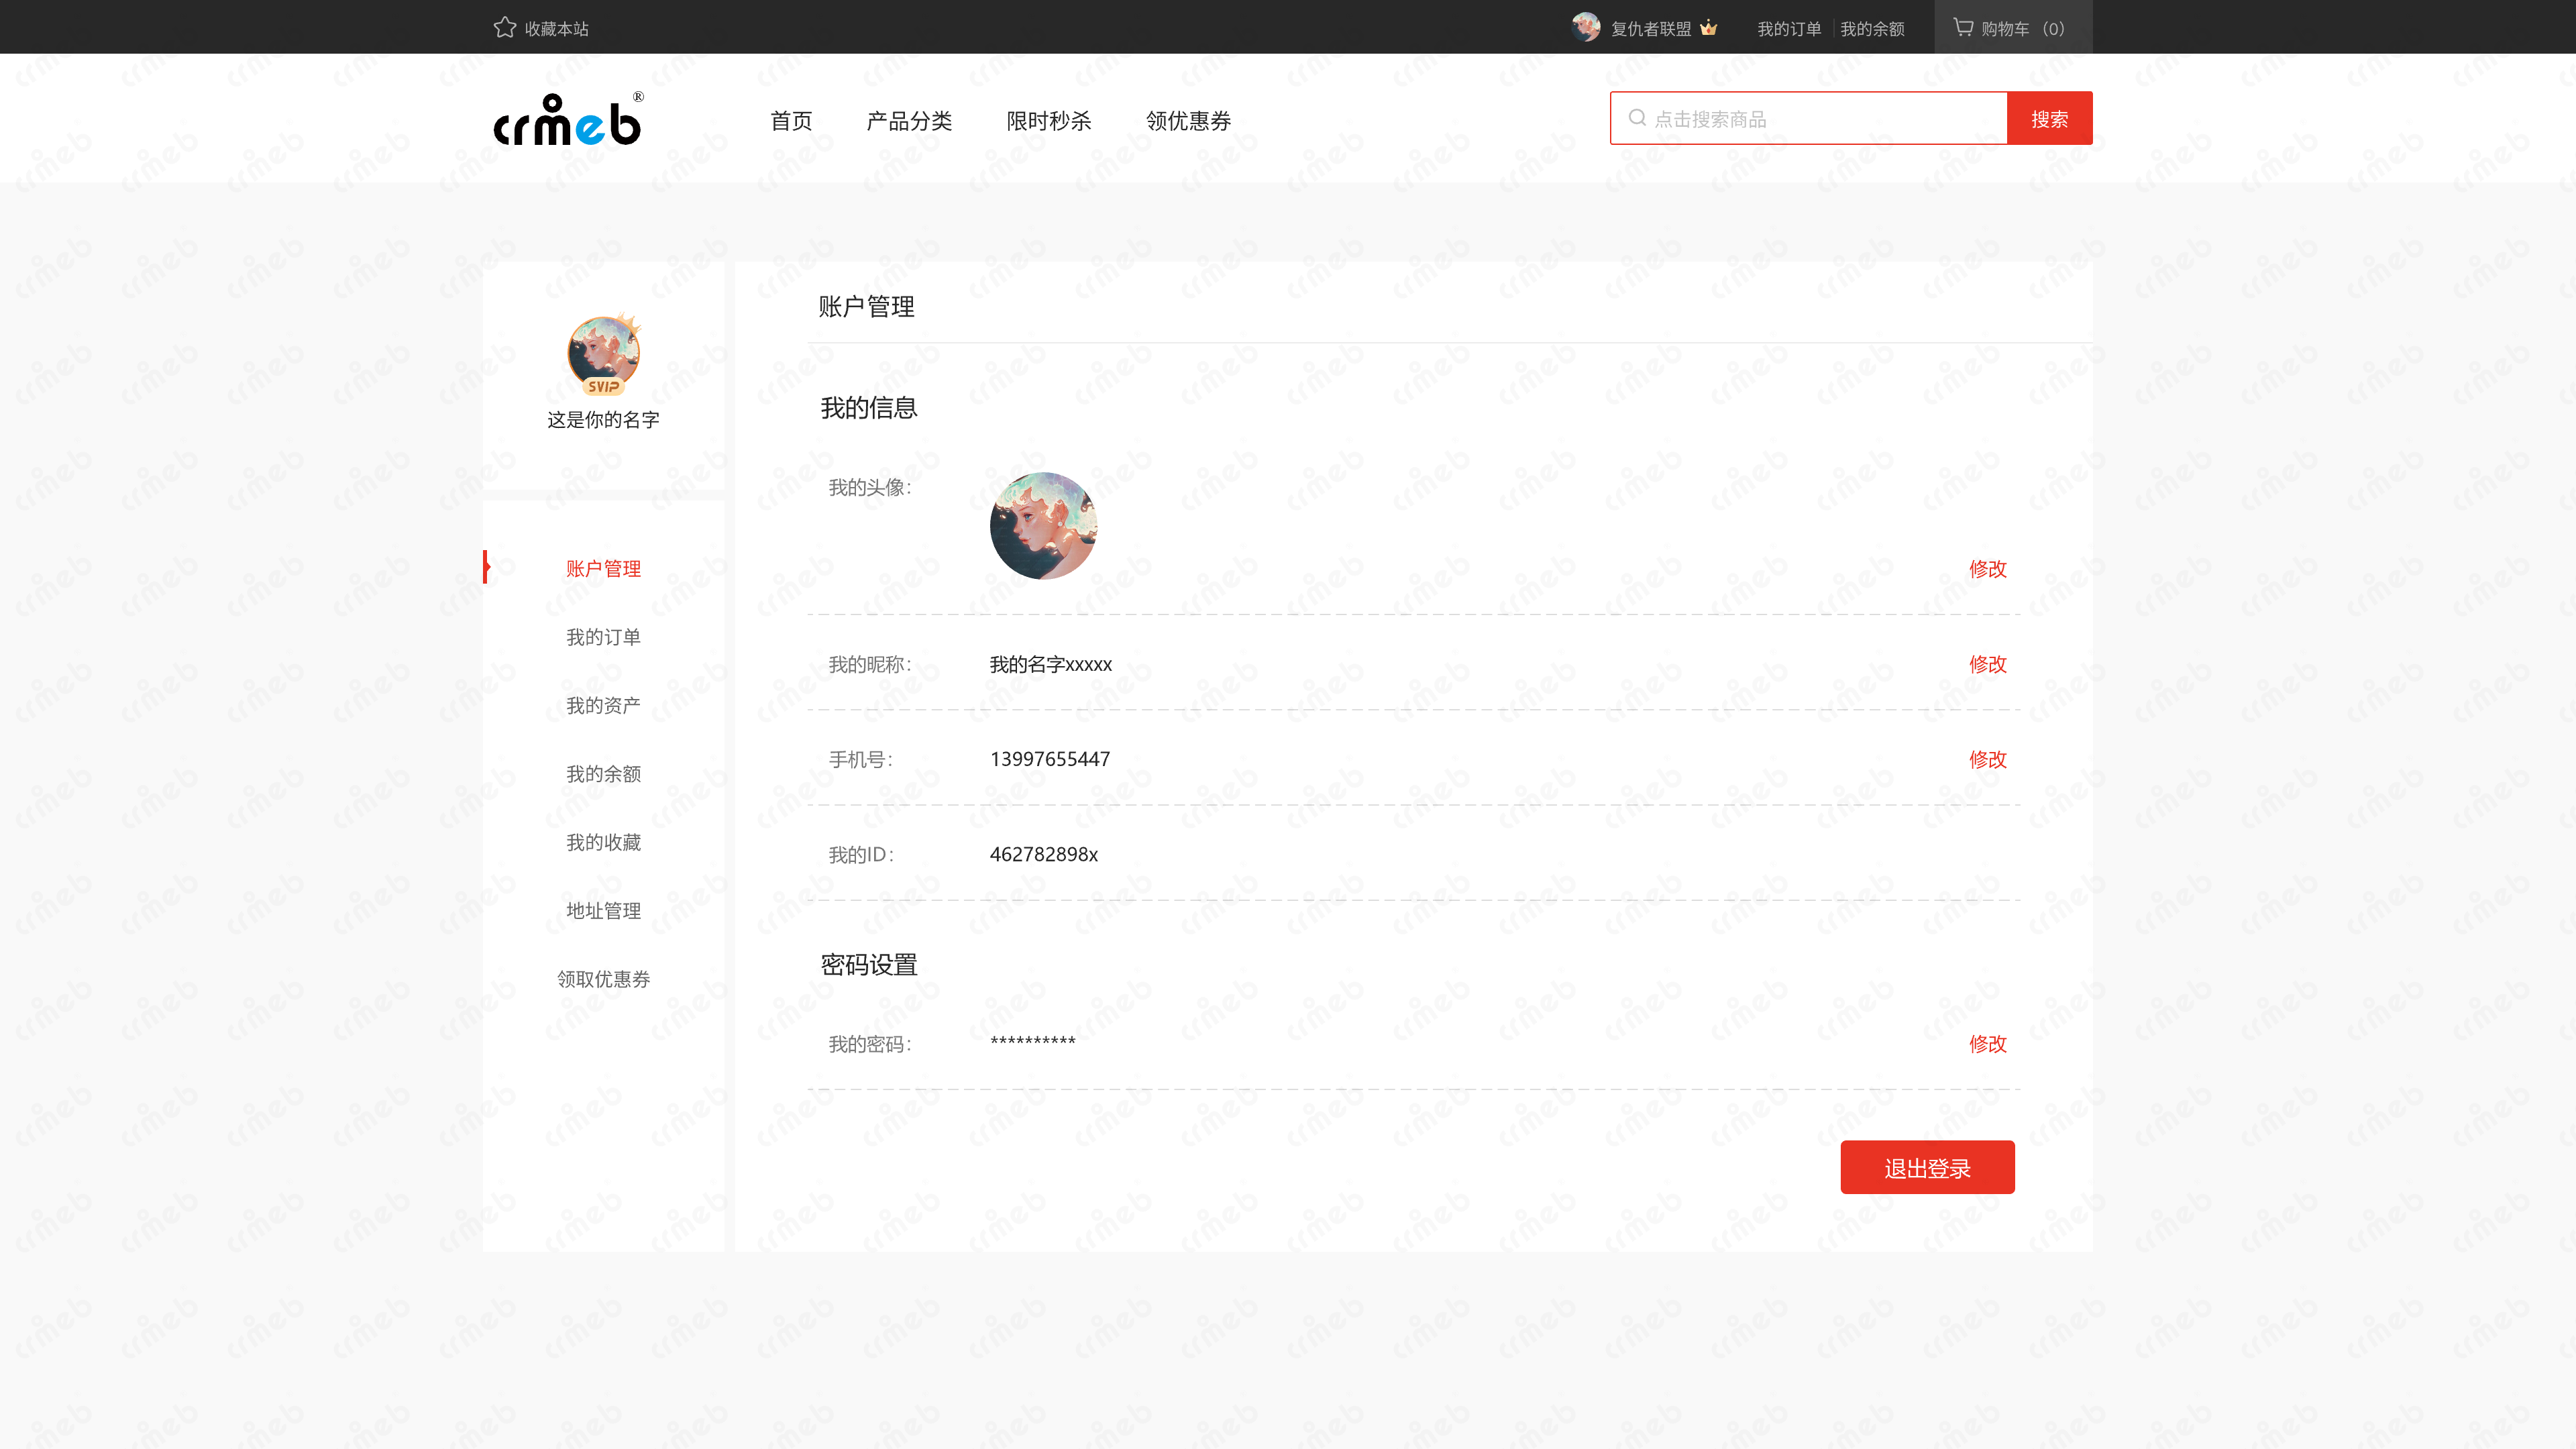Open 我的订单 in the top bar
Screen dimensions: 2576x1449
click(x=1789, y=29)
